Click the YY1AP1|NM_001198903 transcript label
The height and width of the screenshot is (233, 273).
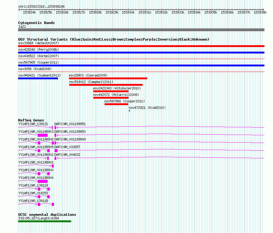[36, 132]
